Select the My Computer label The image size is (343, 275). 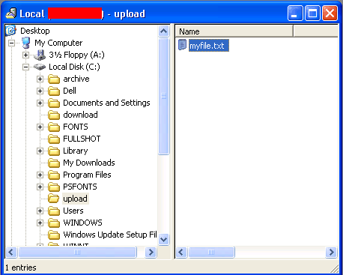click(58, 43)
